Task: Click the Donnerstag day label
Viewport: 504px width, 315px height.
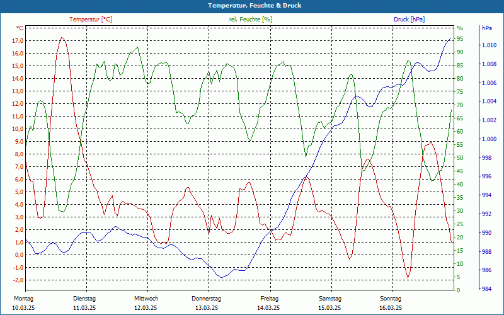Action: 207,299
